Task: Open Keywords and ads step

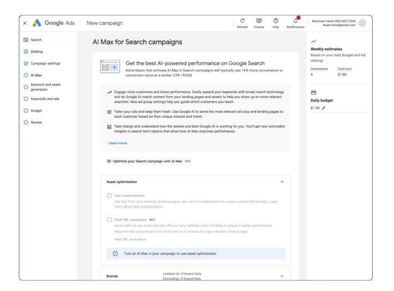Action: coord(45,99)
